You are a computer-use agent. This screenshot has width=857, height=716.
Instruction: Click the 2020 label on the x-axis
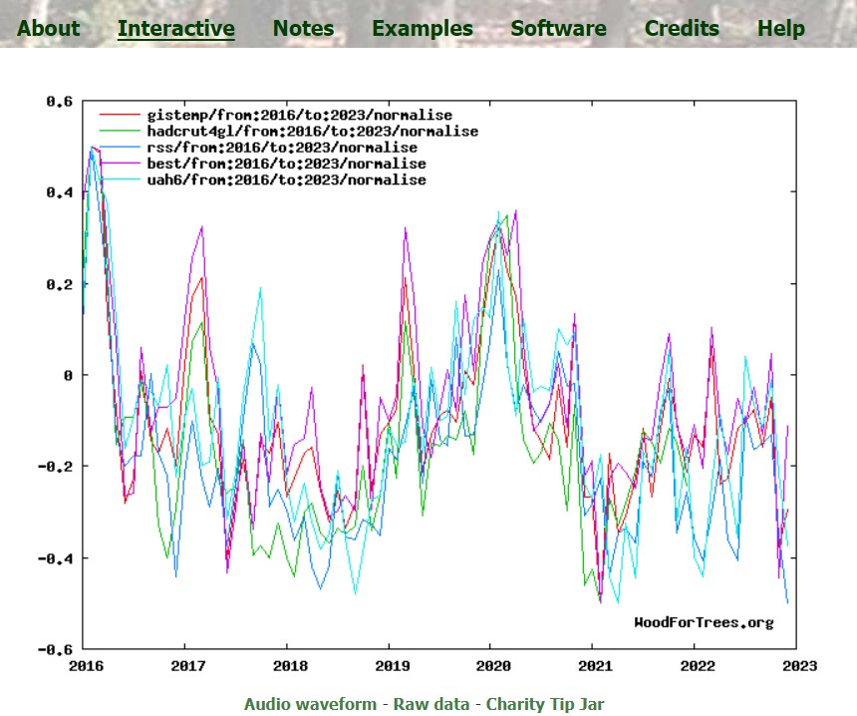[491, 665]
